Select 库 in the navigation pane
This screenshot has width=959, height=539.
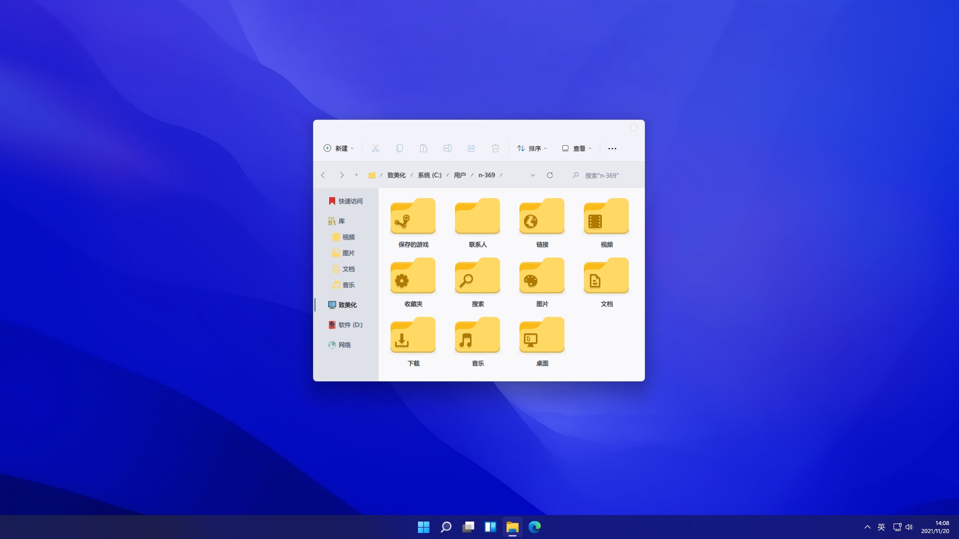337,221
